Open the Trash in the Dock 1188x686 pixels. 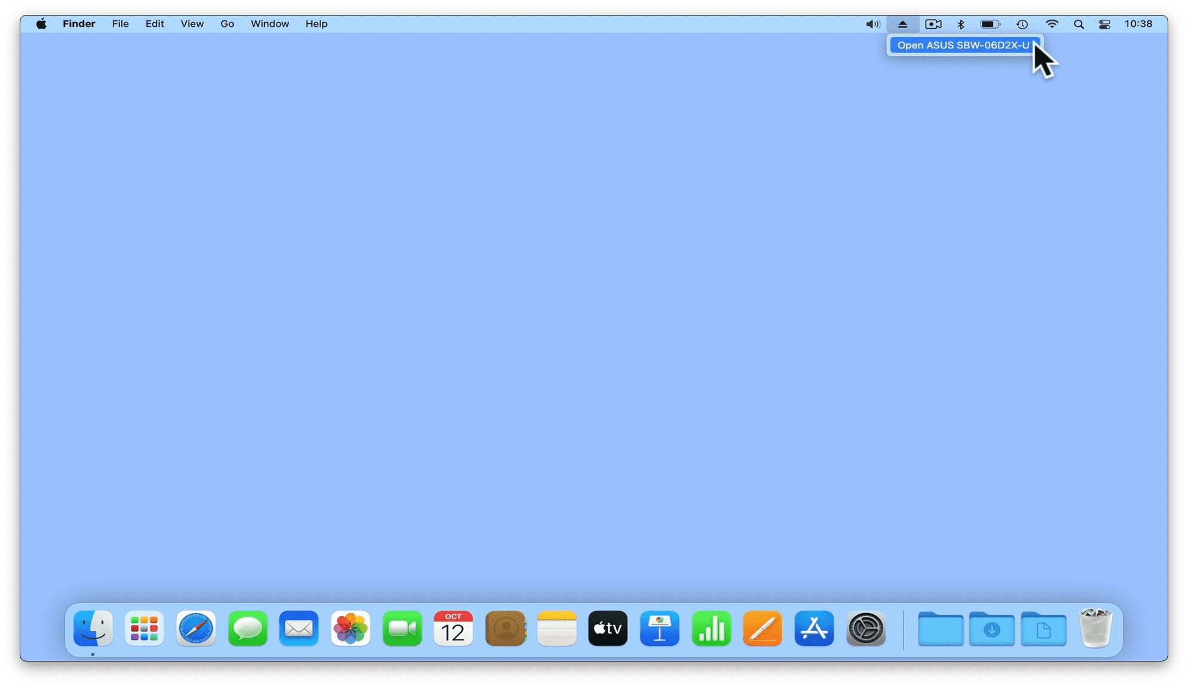pos(1095,628)
